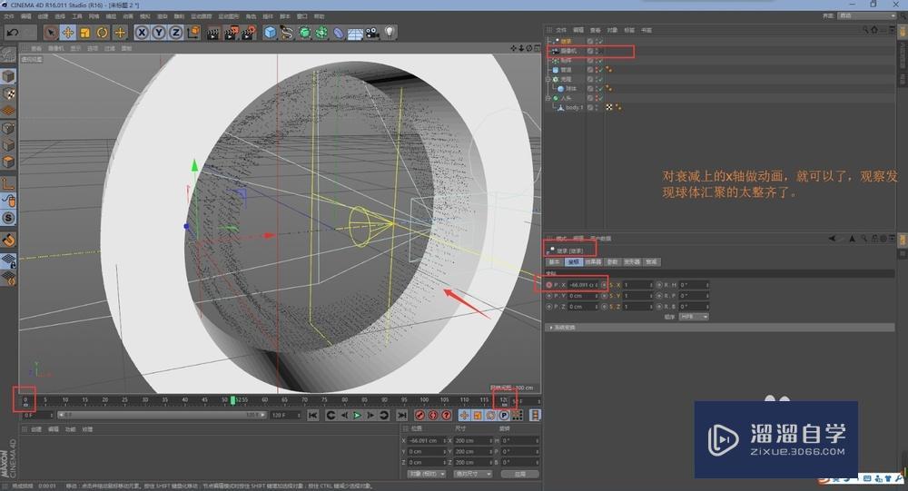Select the 坐标 tab in Attributes

tap(573, 261)
